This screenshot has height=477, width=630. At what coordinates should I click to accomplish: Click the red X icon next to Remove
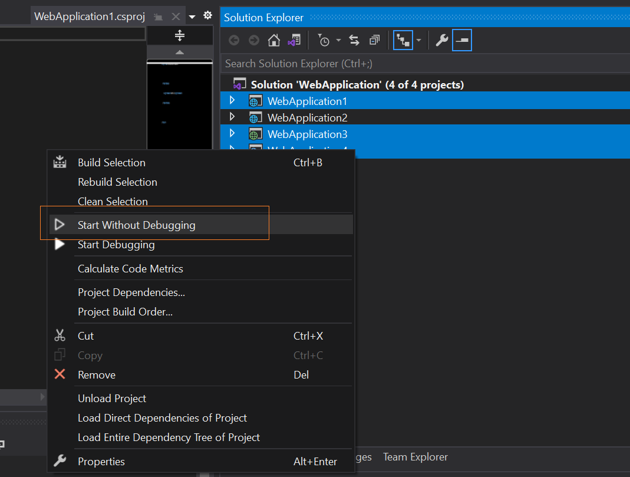click(x=59, y=374)
